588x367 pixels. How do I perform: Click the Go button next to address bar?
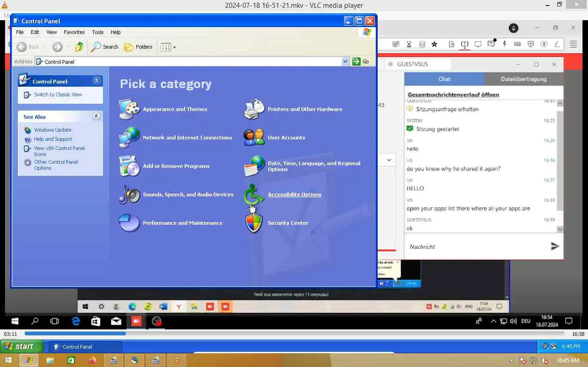tap(362, 61)
